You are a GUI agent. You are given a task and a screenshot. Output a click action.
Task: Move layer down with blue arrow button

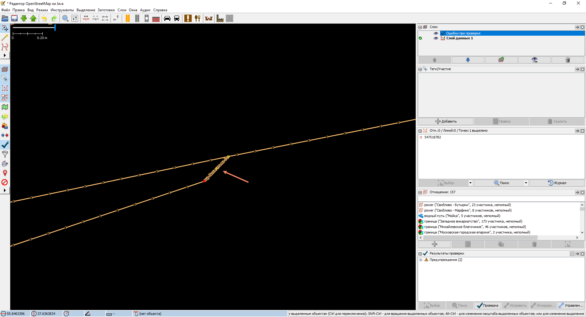[468, 60]
